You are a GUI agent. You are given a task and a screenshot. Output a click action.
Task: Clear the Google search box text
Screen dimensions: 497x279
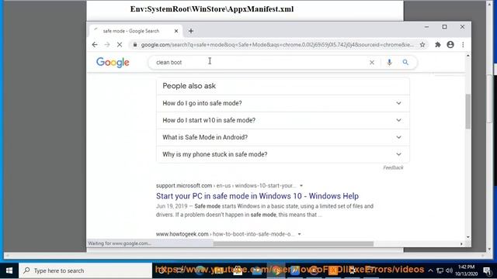[372, 63]
